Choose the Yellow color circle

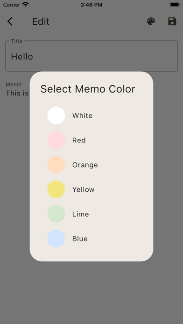pyautogui.click(x=56, y=189)
